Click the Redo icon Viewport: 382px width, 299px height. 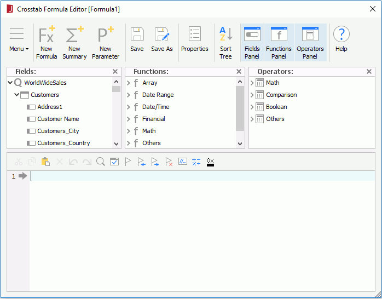tap(87, 162)
